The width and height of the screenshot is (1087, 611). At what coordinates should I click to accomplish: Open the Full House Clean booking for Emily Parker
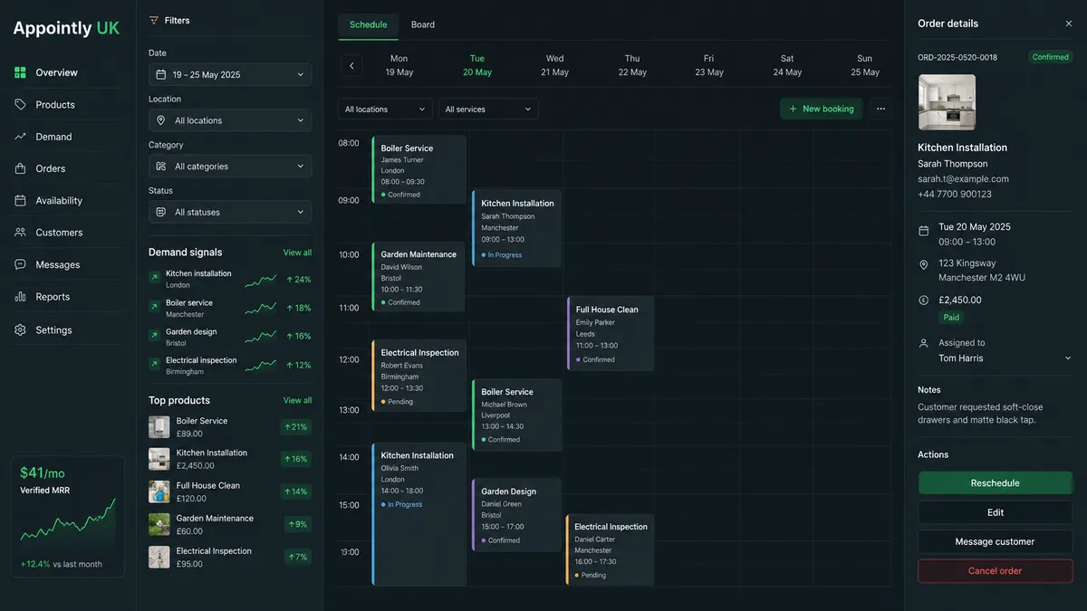[611, 333]
